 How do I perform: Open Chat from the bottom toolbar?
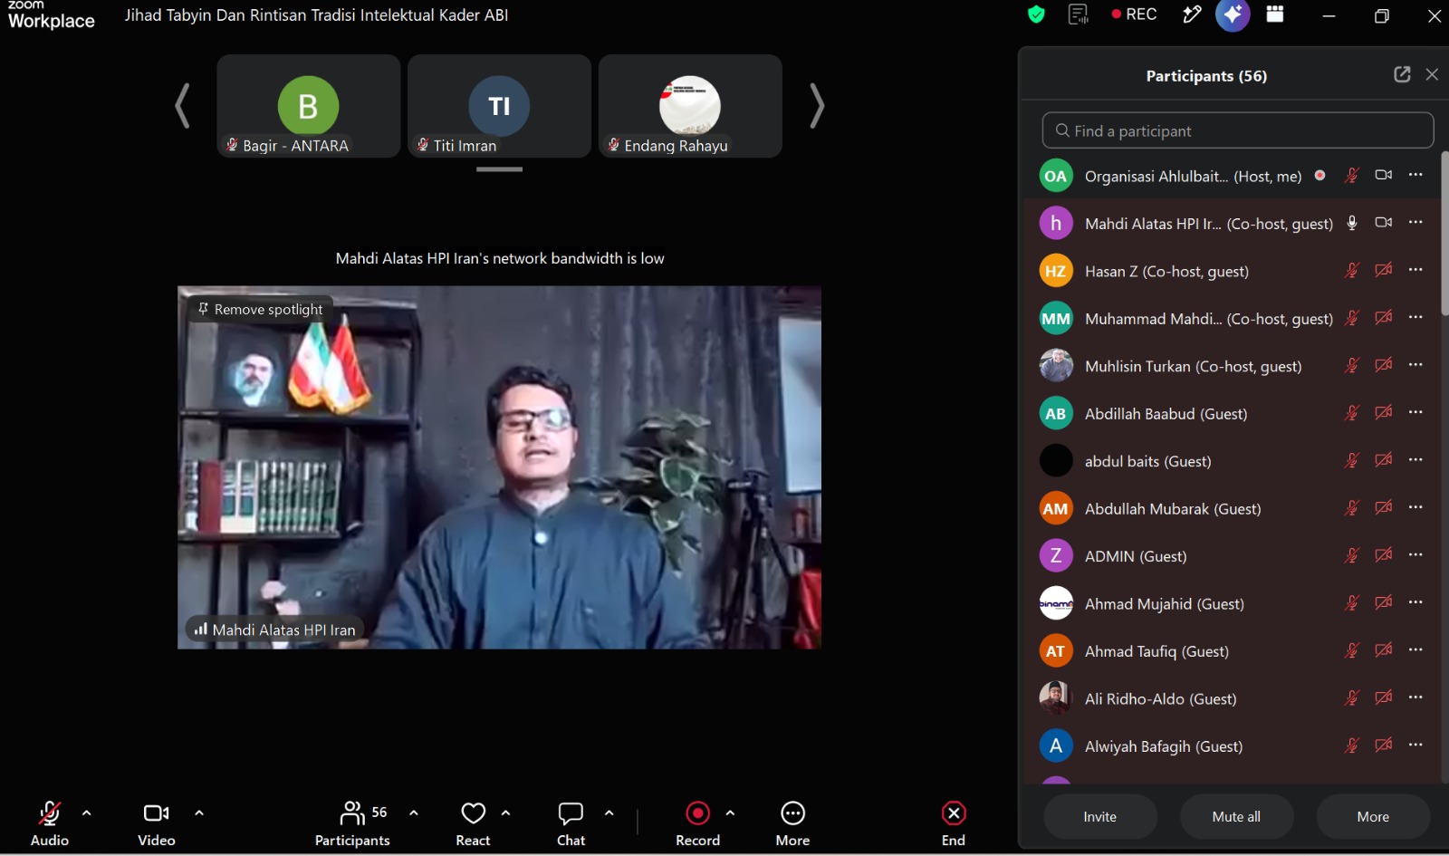pyautogui.click(x=571, y=823)
